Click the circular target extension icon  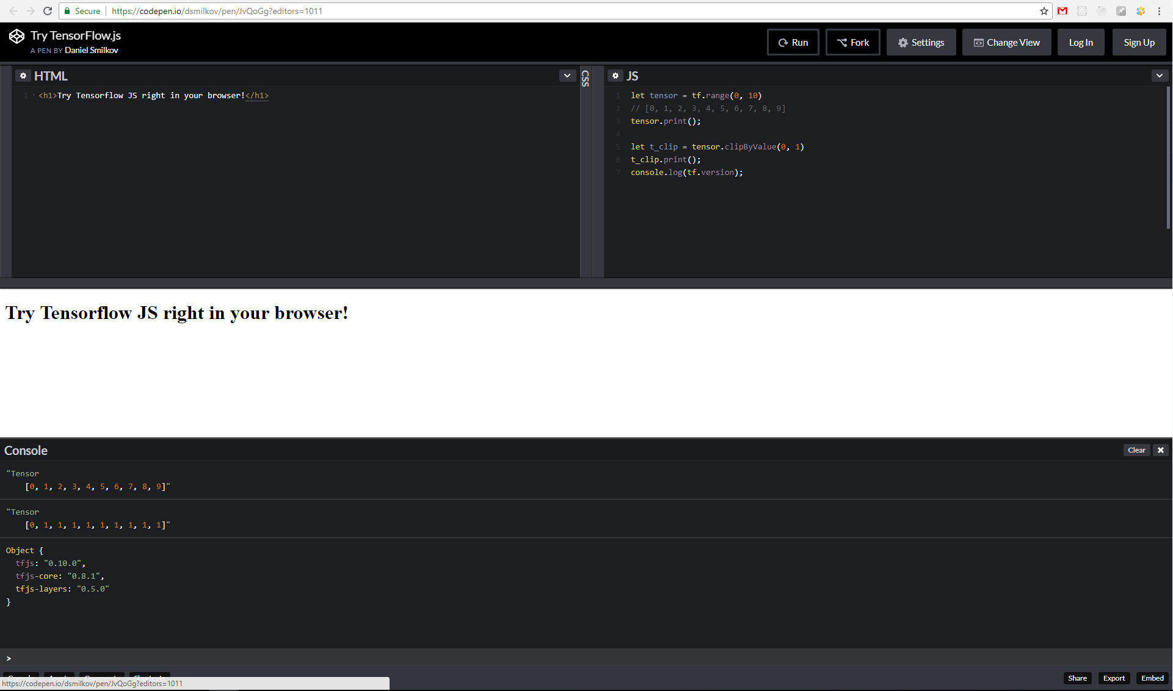[x=1102, y=11]
